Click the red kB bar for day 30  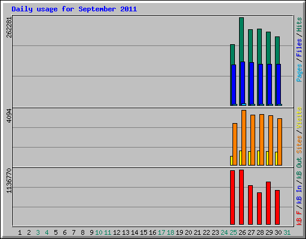click(277, 207)
